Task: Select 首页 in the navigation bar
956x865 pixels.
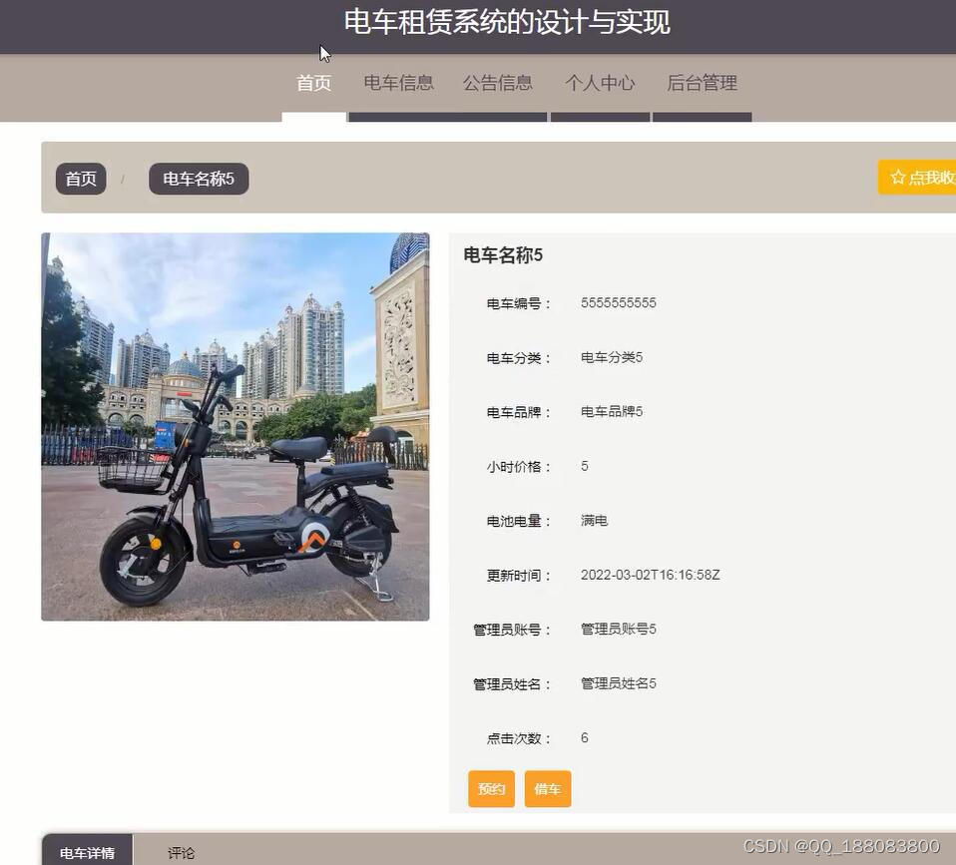Action: [x=314, y=83]
